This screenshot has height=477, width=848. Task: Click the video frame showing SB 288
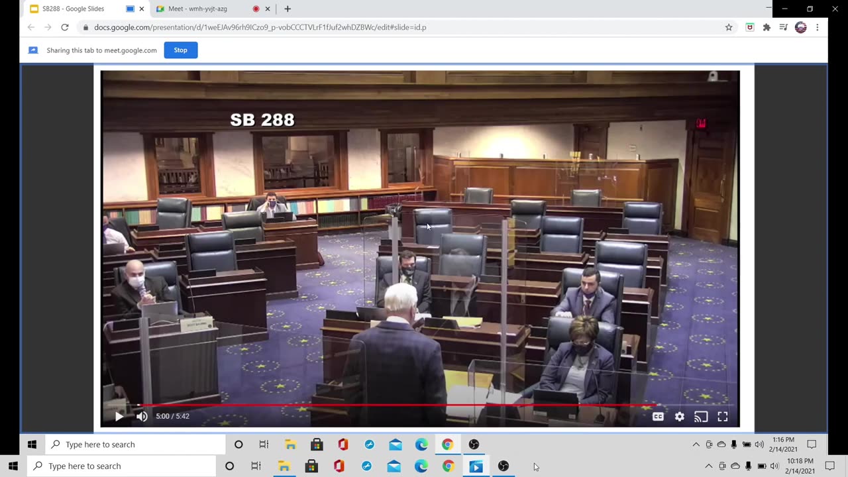pos(420,248)
